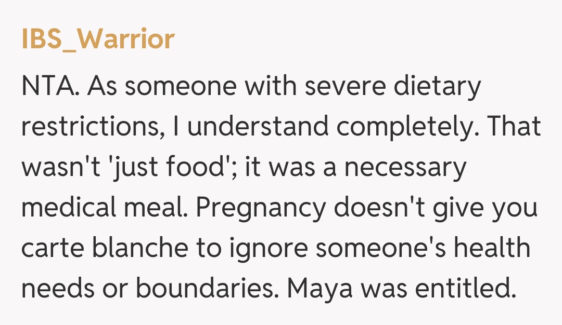
Task: Click the word 'necessary' in the comment
Action: point(410,167)
